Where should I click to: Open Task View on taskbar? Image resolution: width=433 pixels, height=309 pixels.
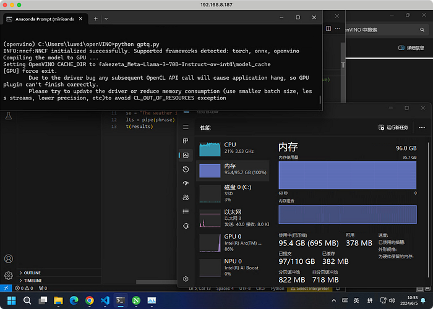click(x=43, y=300)
